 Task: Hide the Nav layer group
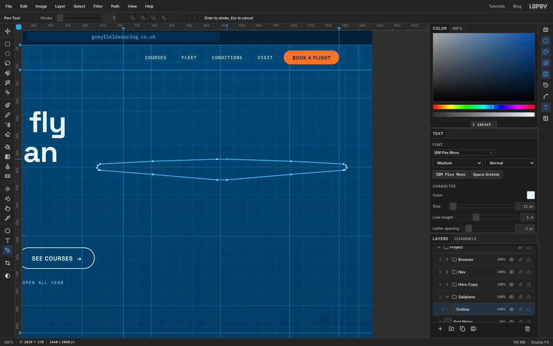click(x=512, y=272)
